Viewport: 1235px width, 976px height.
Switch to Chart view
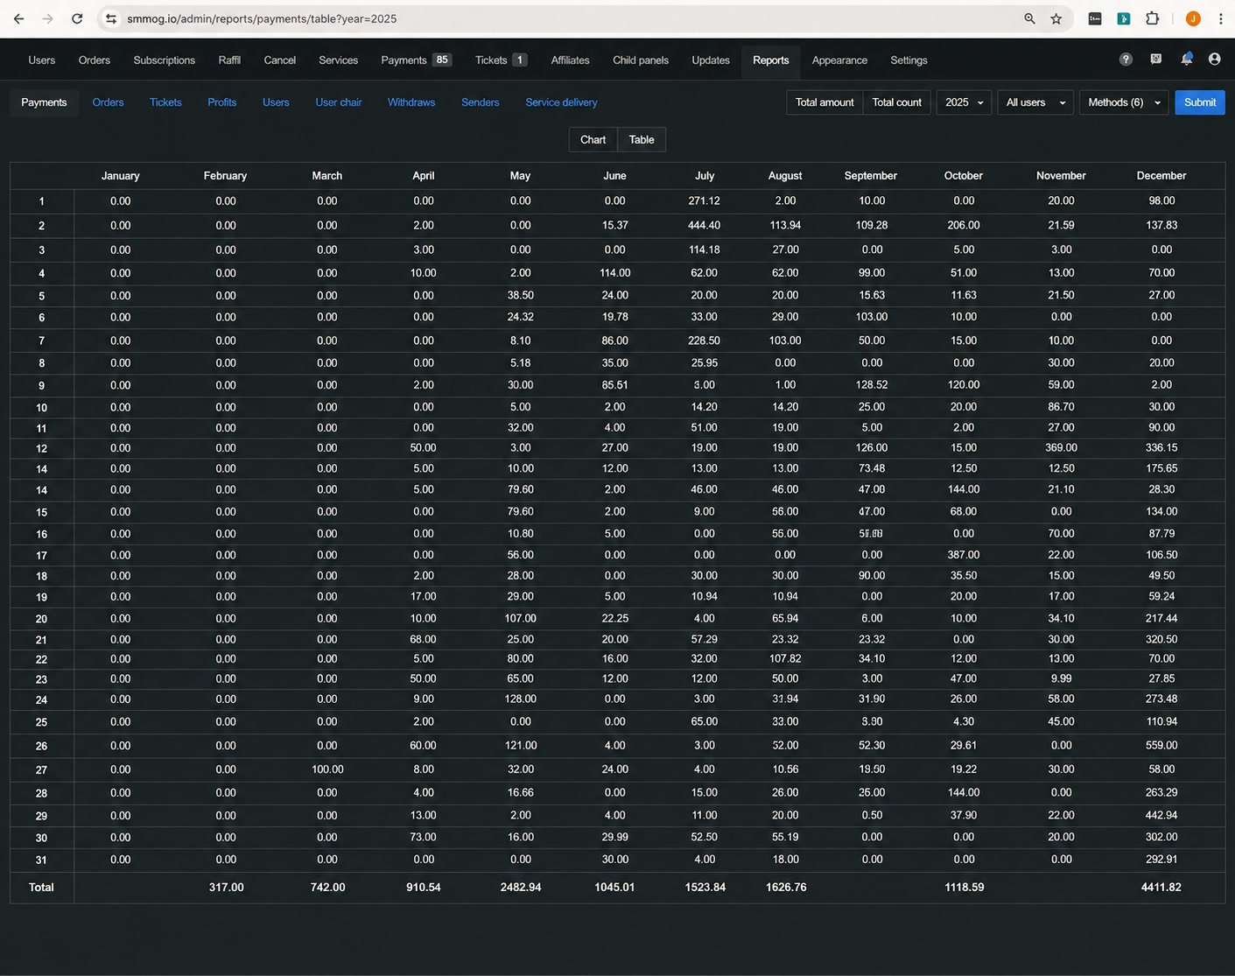[593, 139]
